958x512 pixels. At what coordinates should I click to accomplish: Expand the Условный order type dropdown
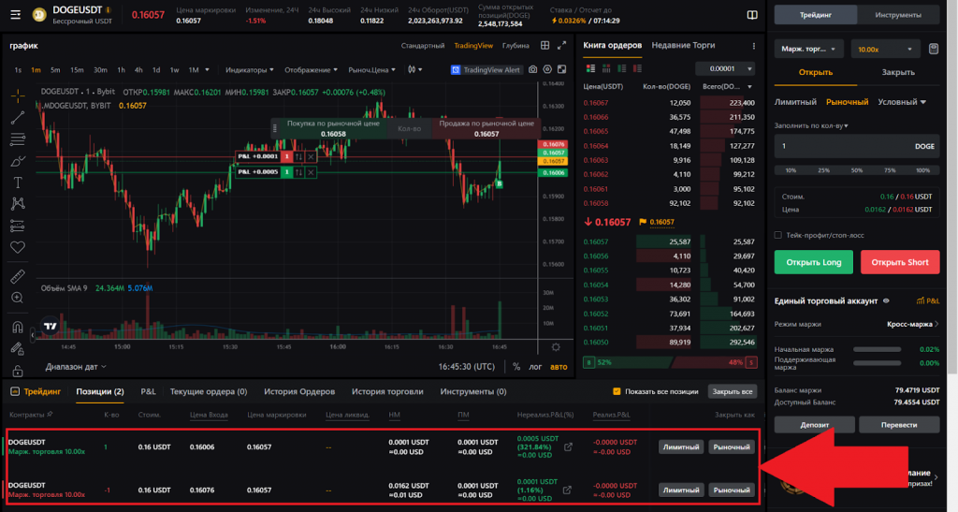902,102
